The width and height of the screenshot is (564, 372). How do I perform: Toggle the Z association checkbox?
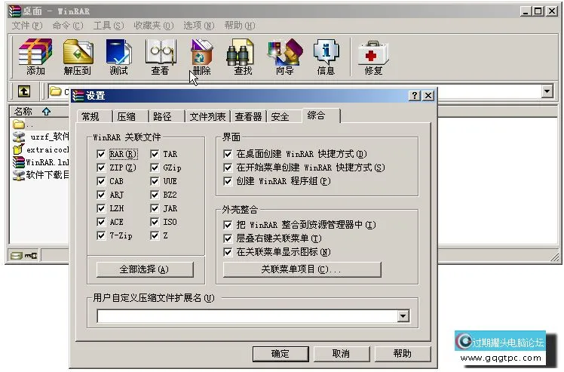[x=155, y=236]
